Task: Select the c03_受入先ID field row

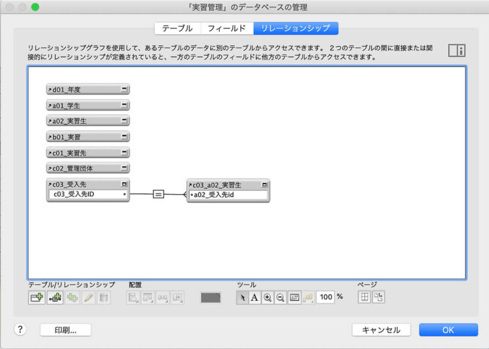Action: coord(88,194)
